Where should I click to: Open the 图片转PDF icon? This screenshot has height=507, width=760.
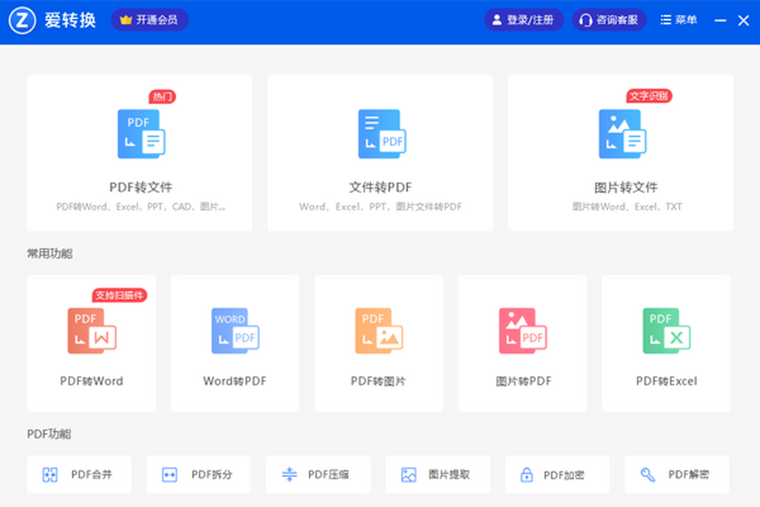522,331
